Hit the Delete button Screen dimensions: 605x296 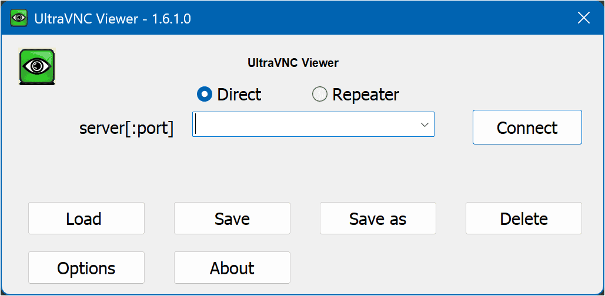point(524,218)
